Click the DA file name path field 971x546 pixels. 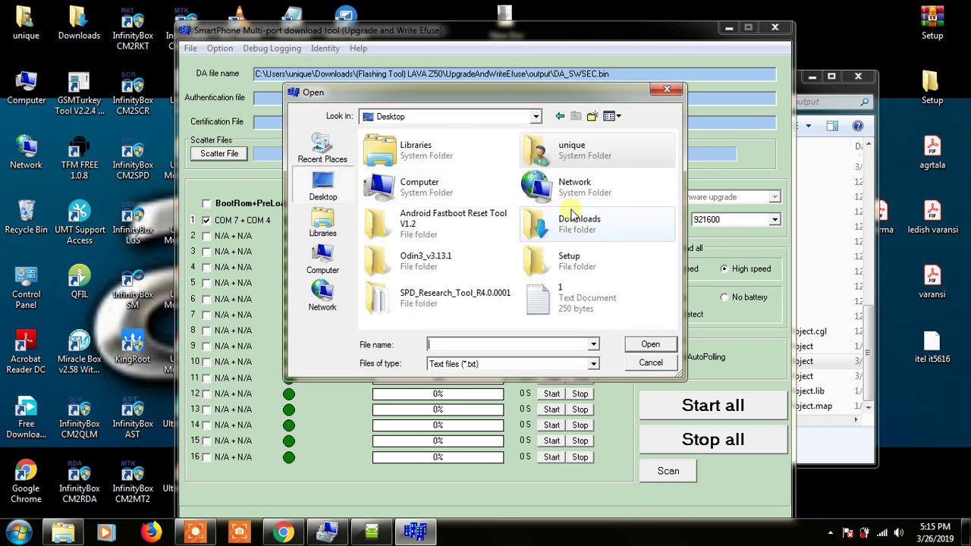click(514, 74)
